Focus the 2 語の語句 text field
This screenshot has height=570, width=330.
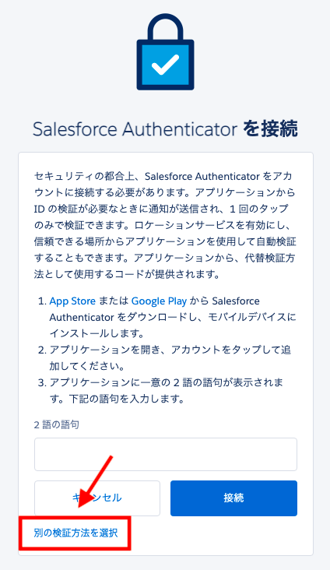point(165,454)
